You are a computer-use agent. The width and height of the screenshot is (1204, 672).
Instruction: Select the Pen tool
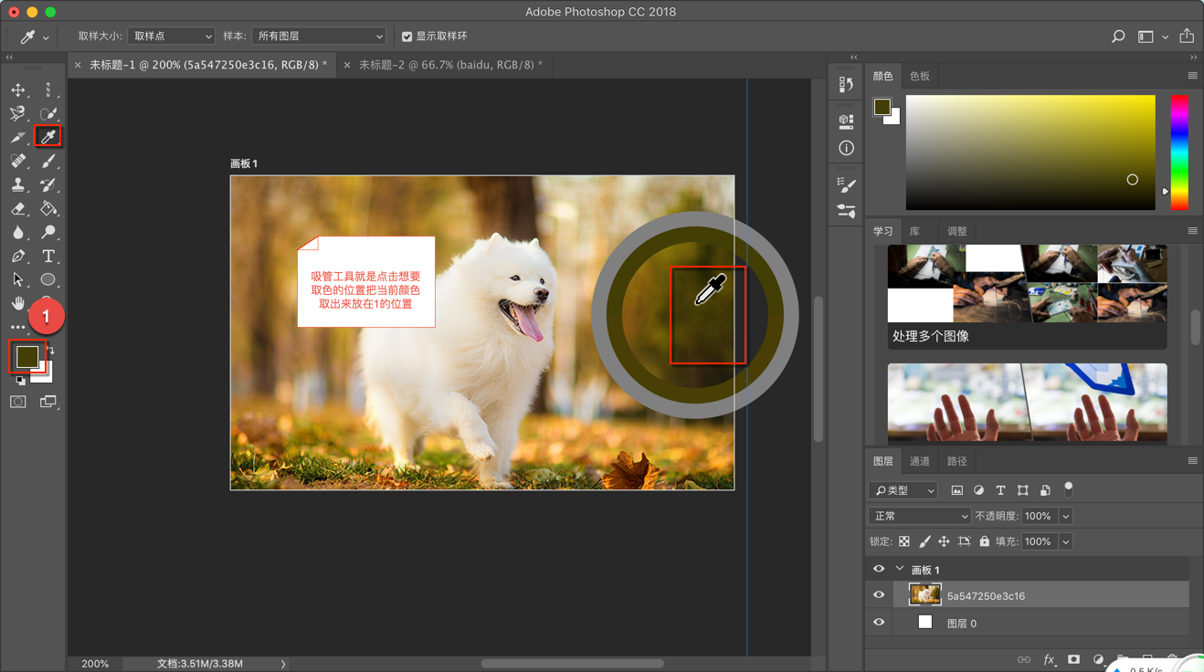(18, 257)
